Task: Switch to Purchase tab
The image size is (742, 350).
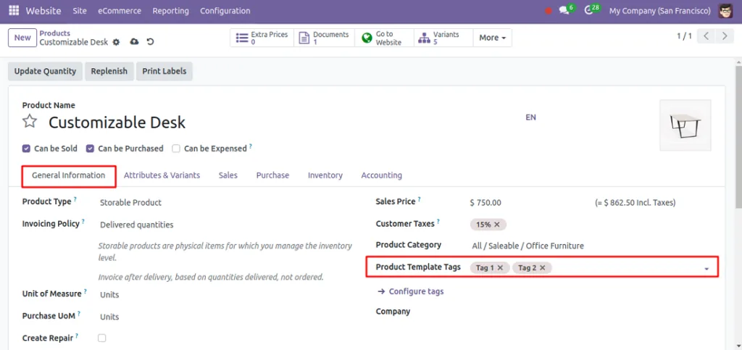Action: [272, 175]
